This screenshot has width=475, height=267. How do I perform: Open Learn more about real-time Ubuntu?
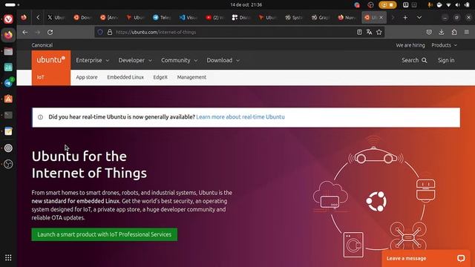[240, 117]
